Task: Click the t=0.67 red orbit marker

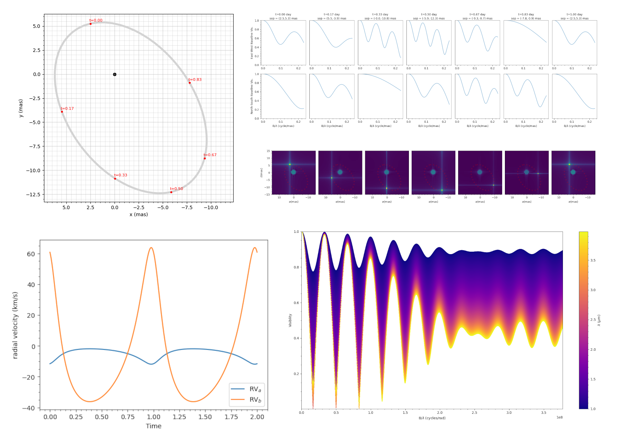Action: pos(205,158)
